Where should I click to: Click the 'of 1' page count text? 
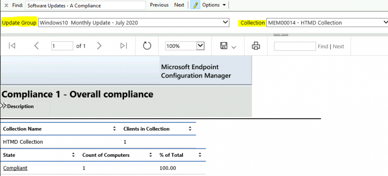[x=81, y=46]
